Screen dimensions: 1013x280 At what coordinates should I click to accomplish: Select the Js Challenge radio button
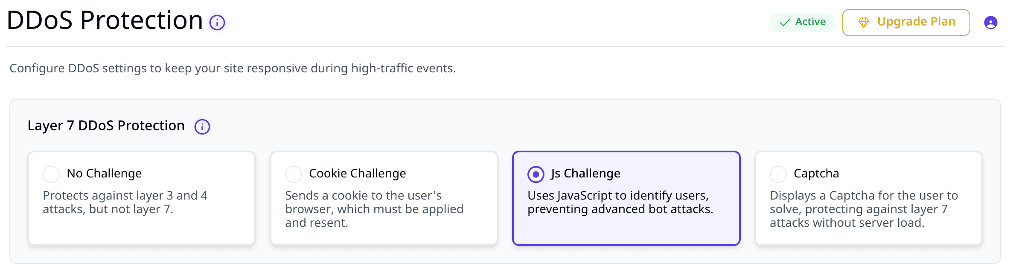[x=536, y=174]
